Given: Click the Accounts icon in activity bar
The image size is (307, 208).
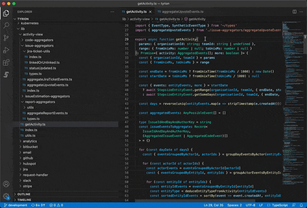Looking at the screenshot, I should (x=6, y=184).
